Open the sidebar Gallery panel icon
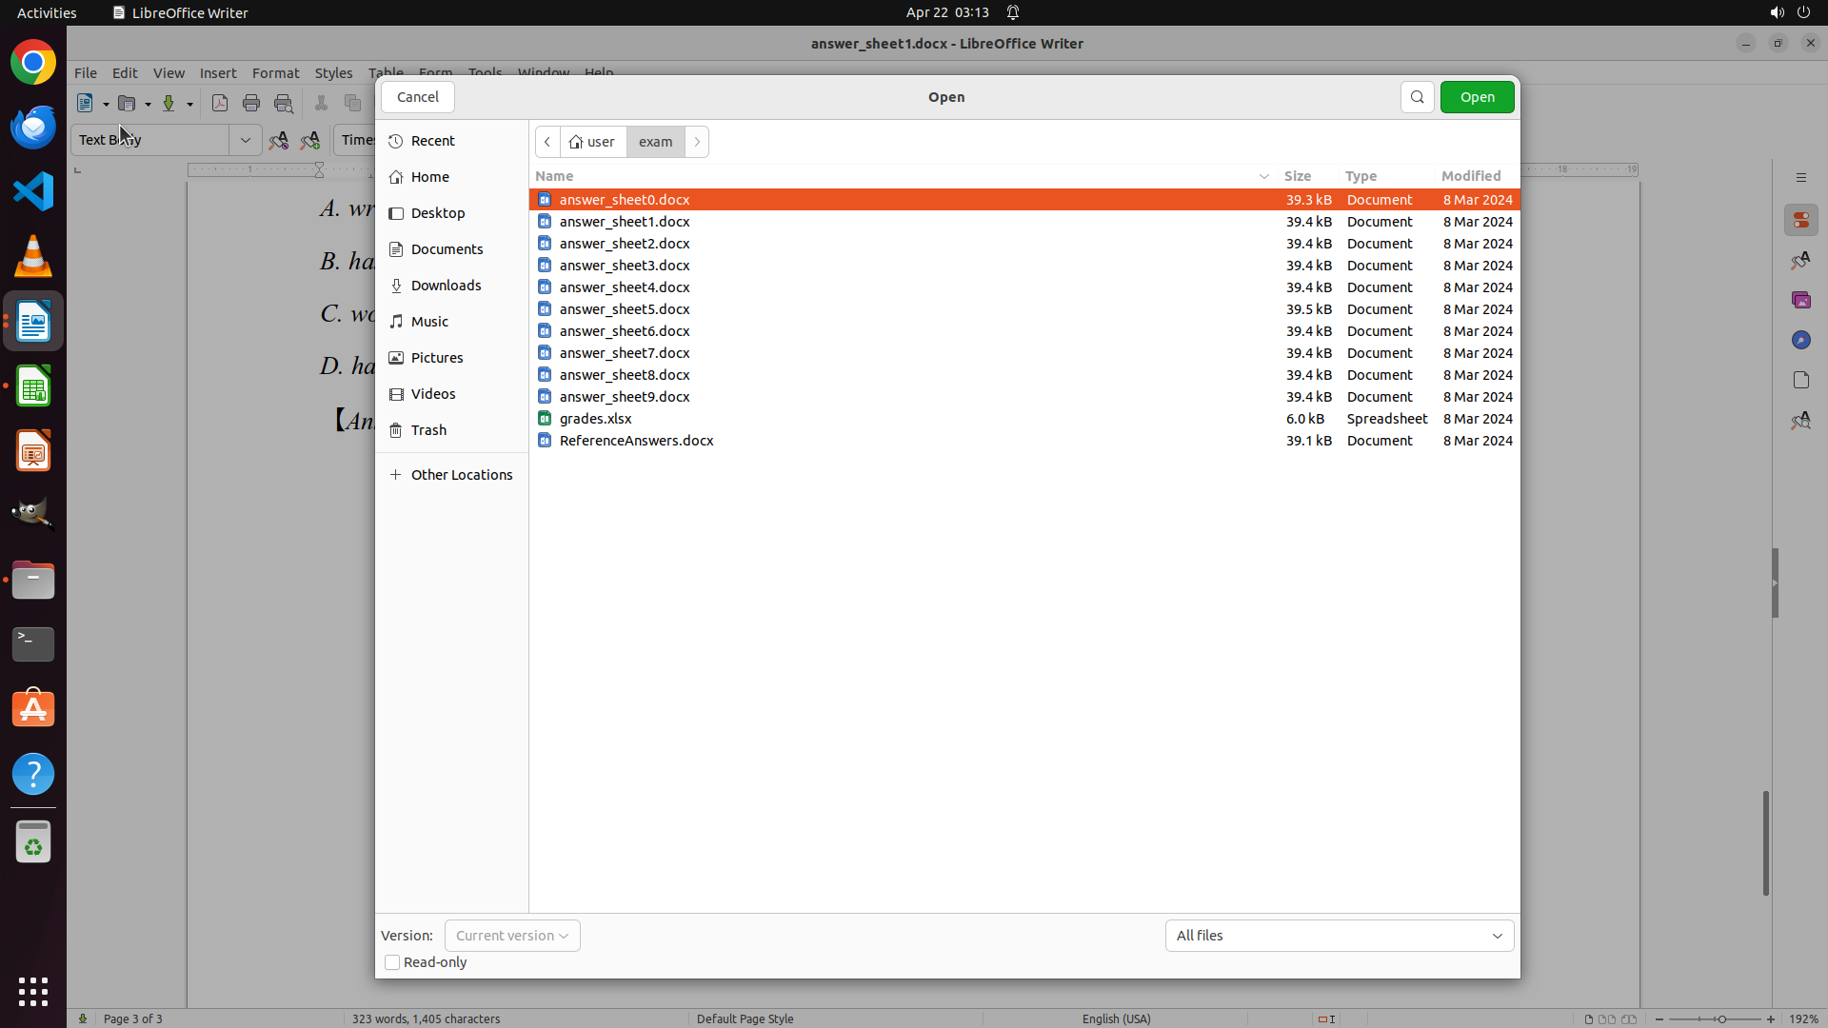 tap(1800, 300)
